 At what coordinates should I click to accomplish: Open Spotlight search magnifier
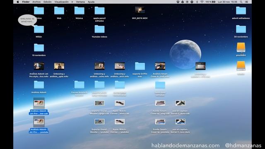pos(241,2)
